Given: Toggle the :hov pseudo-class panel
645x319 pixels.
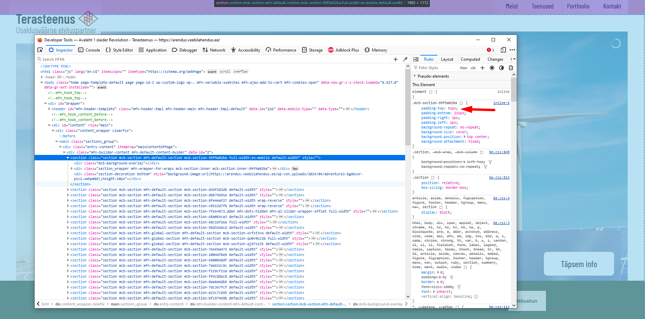Looking at the screenshot, I should 463,68.
